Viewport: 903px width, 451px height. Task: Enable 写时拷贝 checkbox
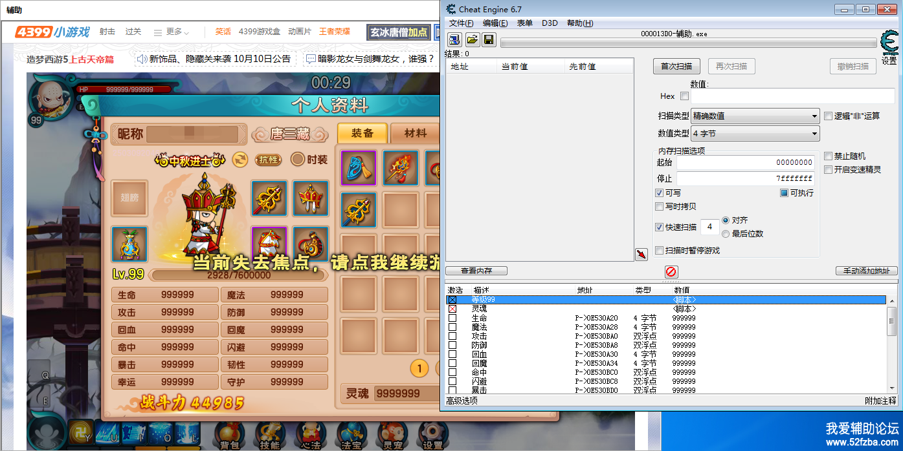659,207
